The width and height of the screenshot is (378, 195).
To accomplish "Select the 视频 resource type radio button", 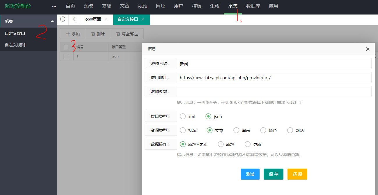I will (183, 130).
